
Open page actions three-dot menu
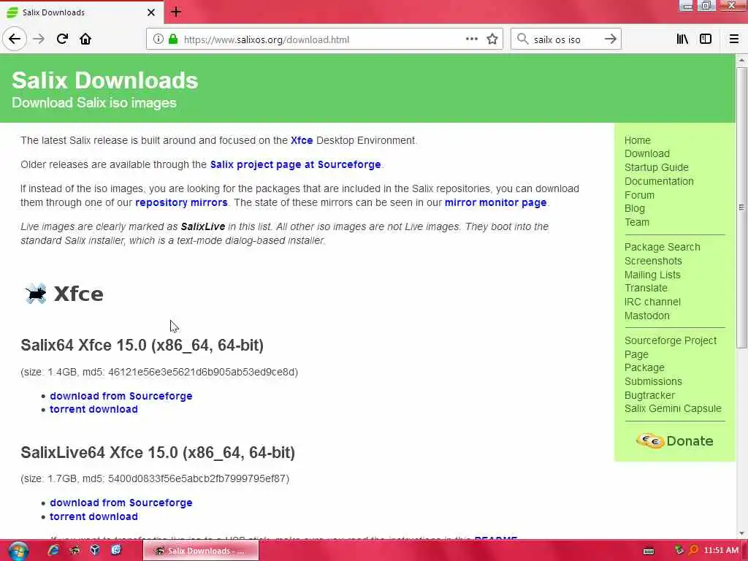point(471,39)
